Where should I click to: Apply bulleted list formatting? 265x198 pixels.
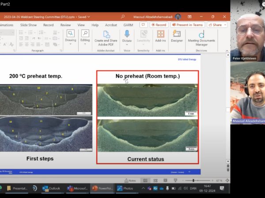[21, 32]
